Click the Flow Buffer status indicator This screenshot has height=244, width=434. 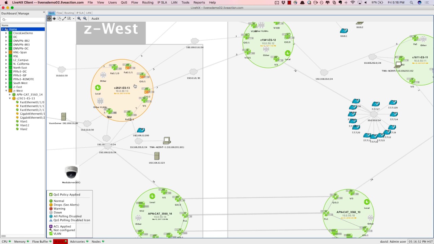[42, 242]
